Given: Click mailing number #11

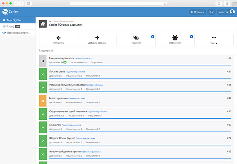Looking at the screenshot, I should click(229, 112).
